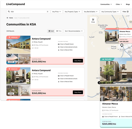Open the Almanar Mecca featured card title
Image resolution: width=132 pixels, height=129 pixels.
click(110, 104)
